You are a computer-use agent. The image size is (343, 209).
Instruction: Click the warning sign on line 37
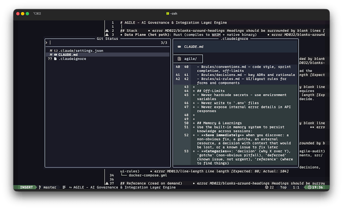107,183
